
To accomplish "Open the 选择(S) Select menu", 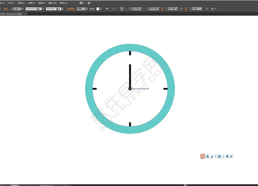I will point(21,3).
